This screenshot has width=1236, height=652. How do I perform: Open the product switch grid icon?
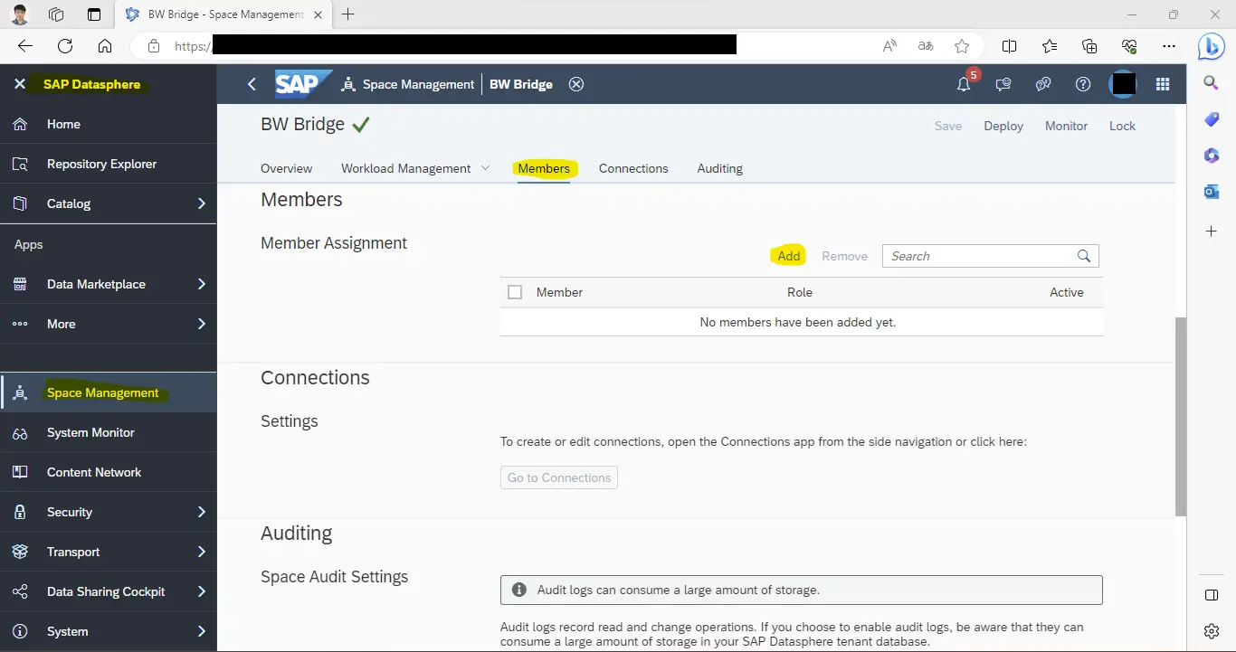pyautogui.click(x=1164, y=84)
